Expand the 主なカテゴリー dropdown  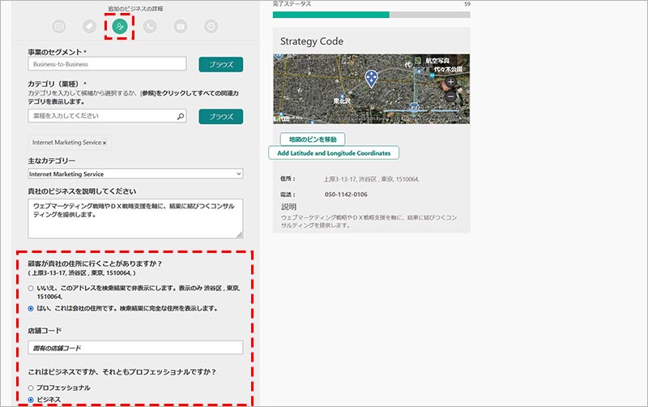[x=134, y=174]
